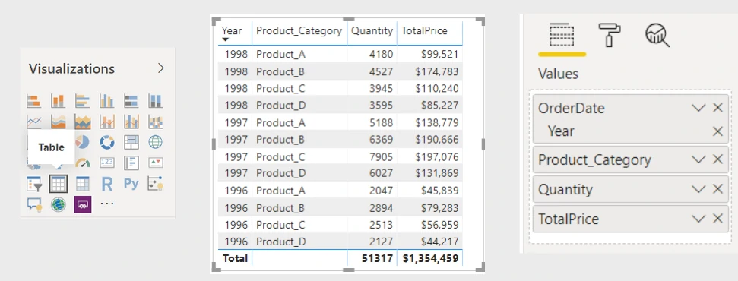738x281 pixels.
Task: Select the Table visualization icon
Action: [x=59, y=184]
